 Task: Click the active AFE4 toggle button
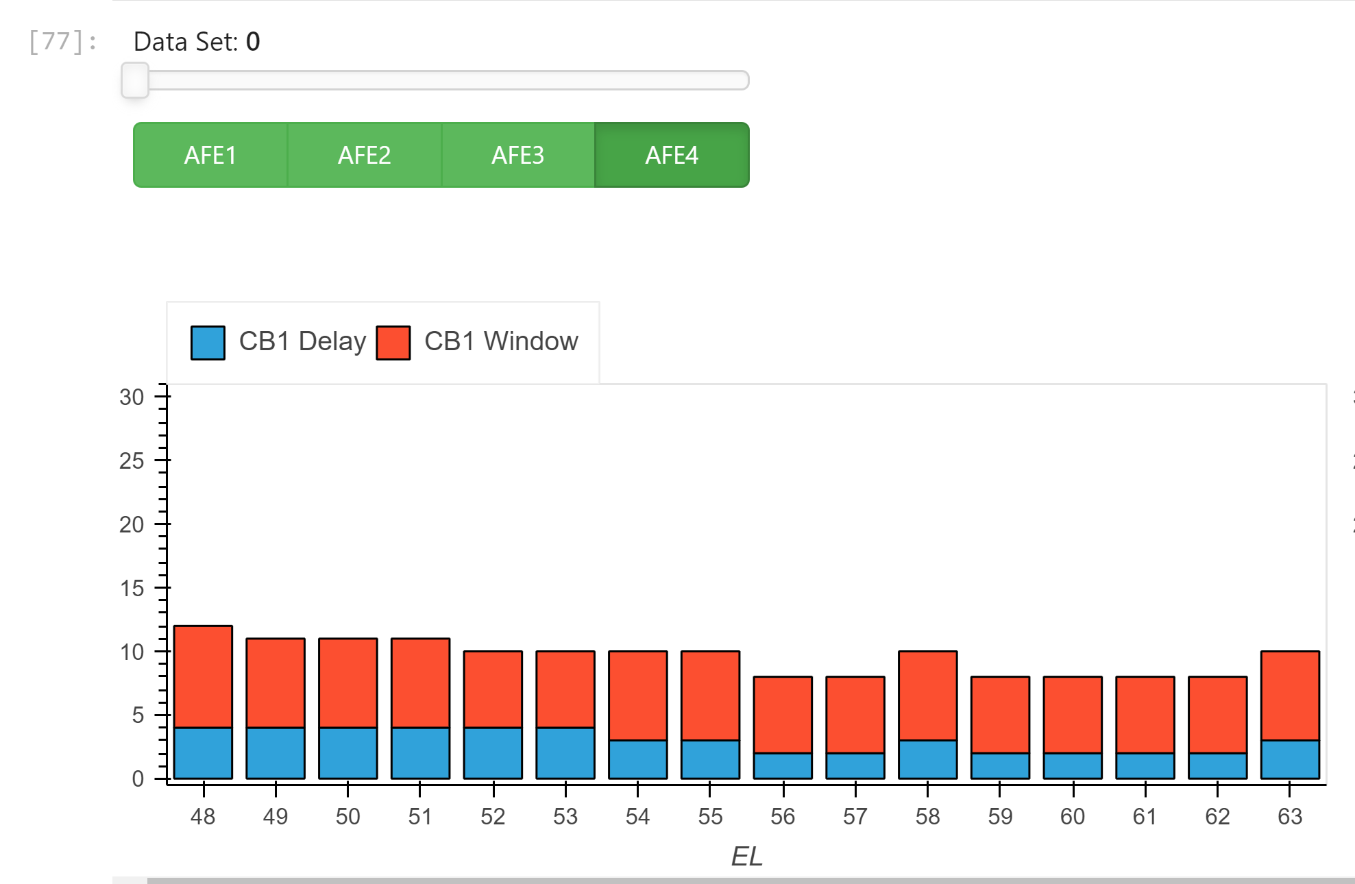click(672, 155)
